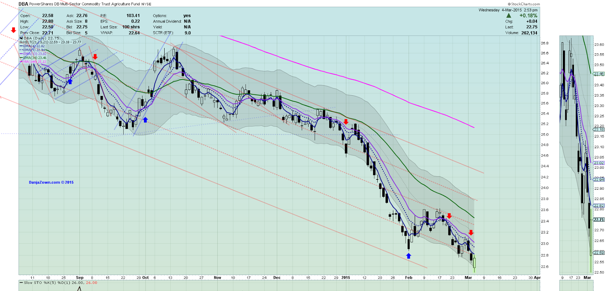This screenshot has height=291, width=611.
Task: Click the boxed 22.59 value in zoom panel
Action: point(599,253)
